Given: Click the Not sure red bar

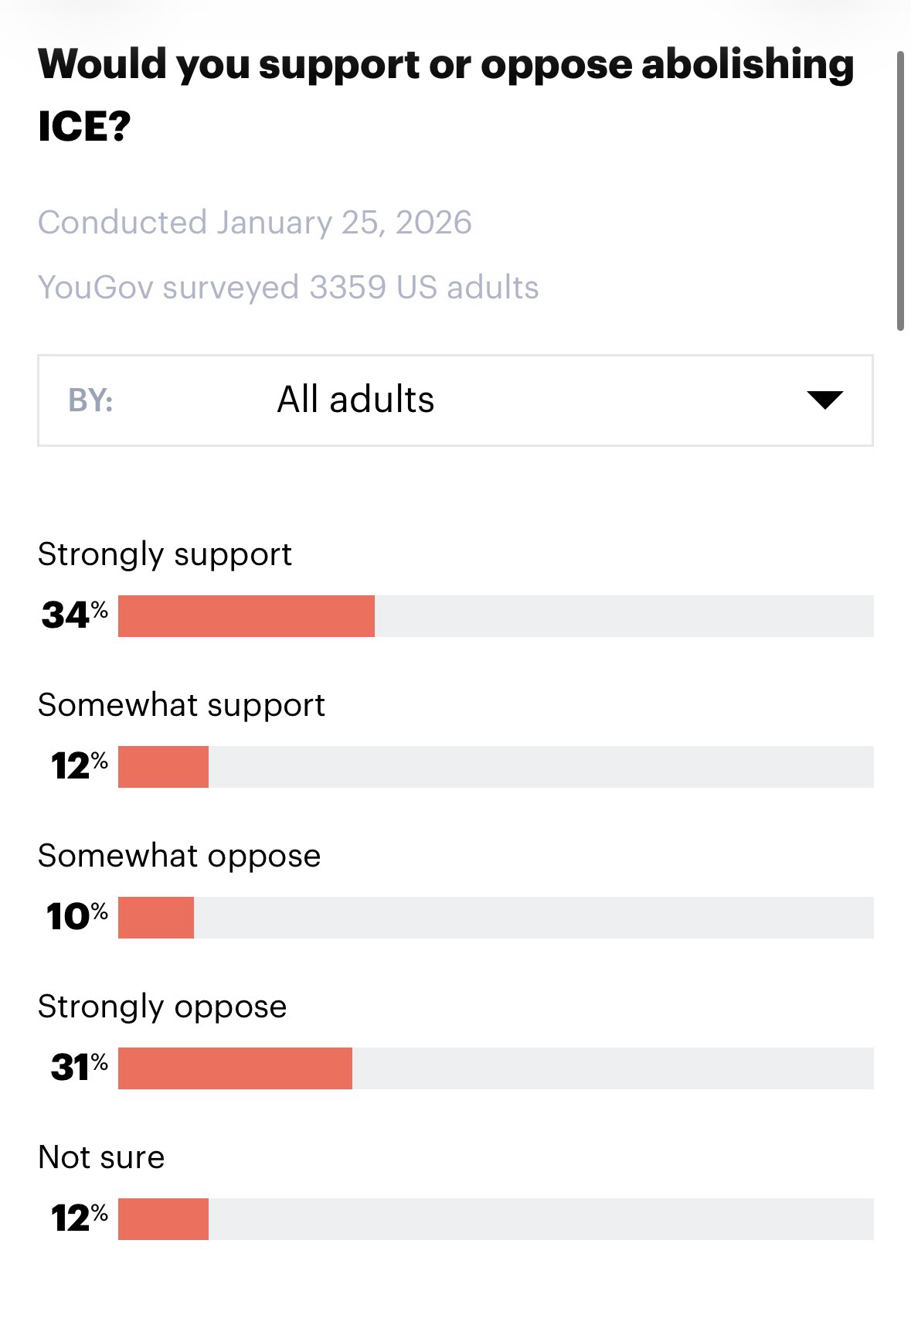Looking at the screenshot, I should 163,1219.
